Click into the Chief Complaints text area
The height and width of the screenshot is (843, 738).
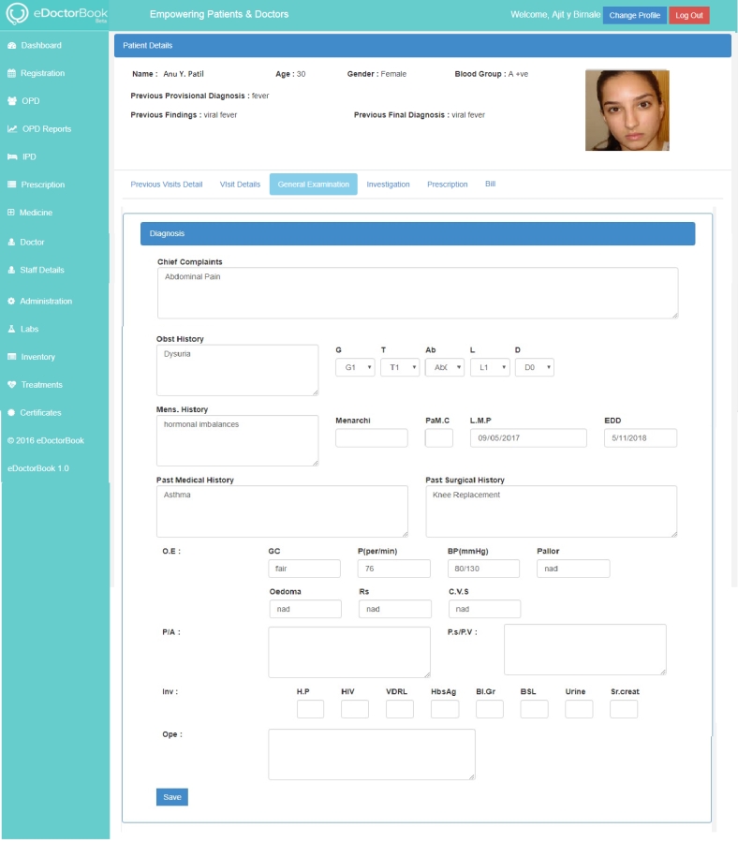[x=417, y=293]
